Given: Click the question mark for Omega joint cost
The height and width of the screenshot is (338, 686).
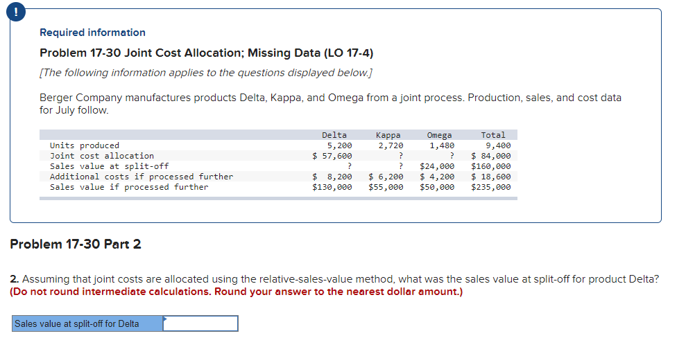Looking at the screenshot, I should 452,156.
